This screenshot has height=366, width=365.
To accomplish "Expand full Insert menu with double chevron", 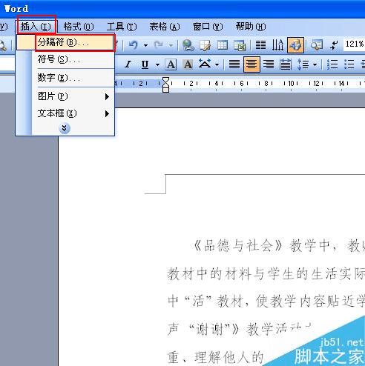I will (65, 128).
